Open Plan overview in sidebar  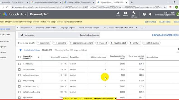tap(5, 41)
